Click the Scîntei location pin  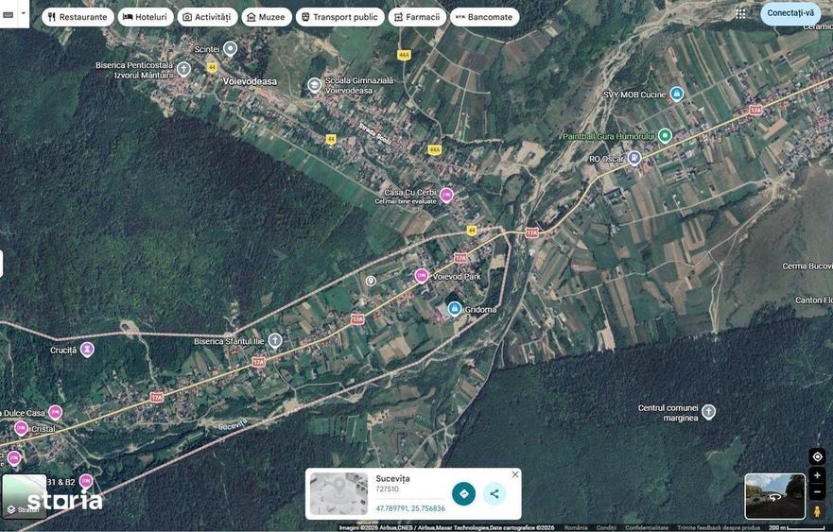pyautogui.click(x=230, y=48)
